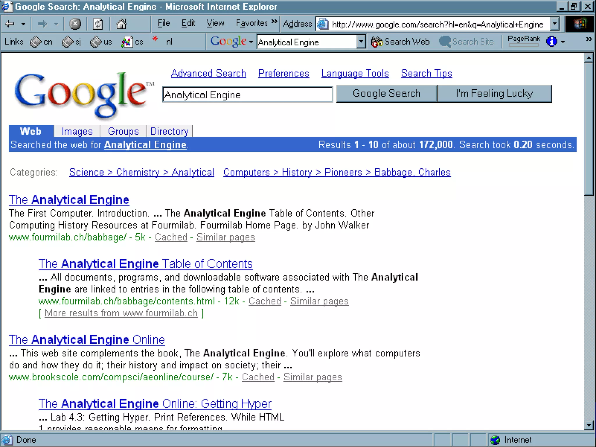596x447 pixels.
Task: Click the Forward arrow icon
Action: [x=42, y=24]
